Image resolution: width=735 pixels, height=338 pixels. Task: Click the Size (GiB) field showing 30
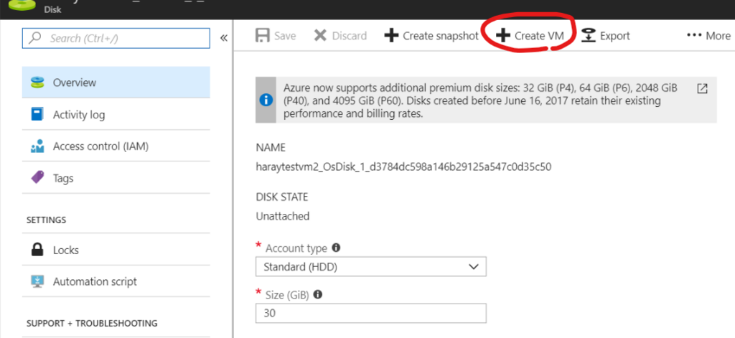point(371,313)
